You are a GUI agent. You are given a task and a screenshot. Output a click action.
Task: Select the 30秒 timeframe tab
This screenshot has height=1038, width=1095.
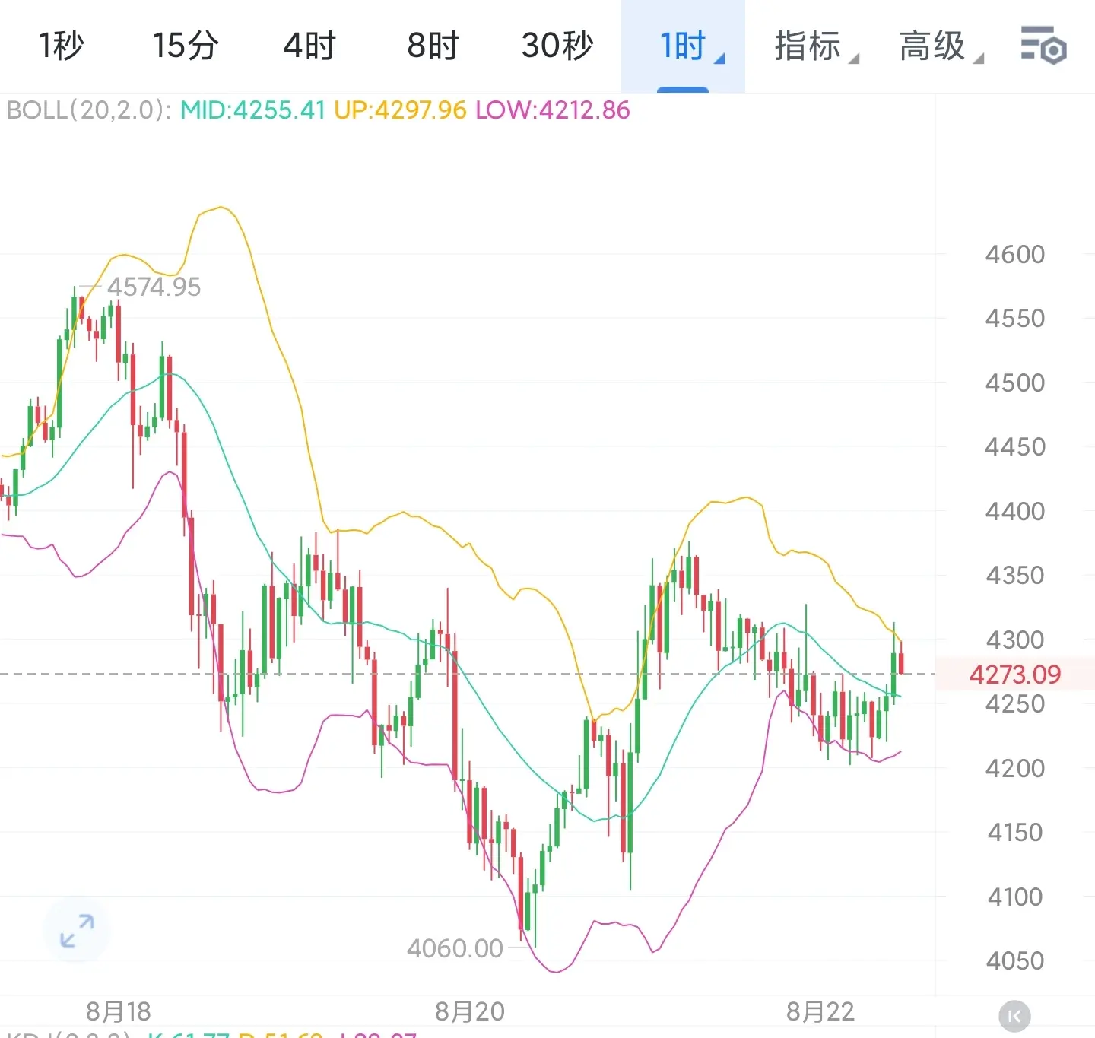click(x=557, y=46)
